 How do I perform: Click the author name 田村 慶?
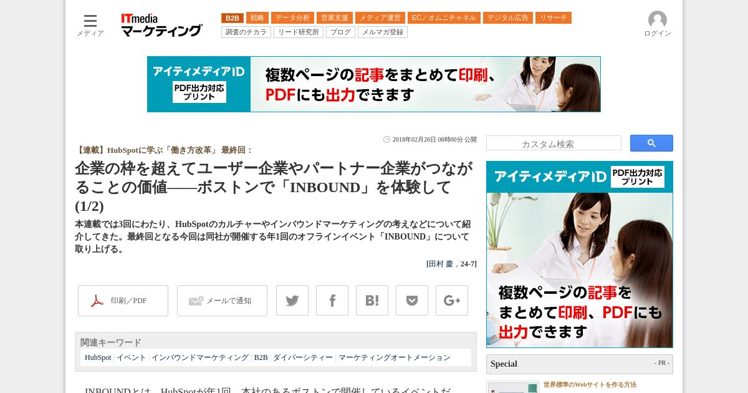click(x=441, y=264)
